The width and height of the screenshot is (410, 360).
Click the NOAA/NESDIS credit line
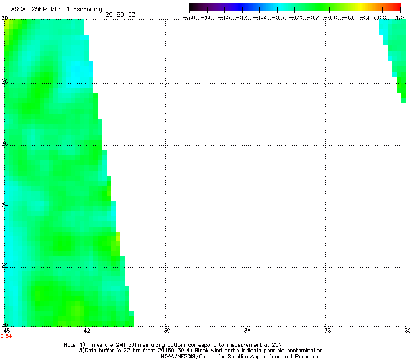pyautogui.click(x=239, y=357)
